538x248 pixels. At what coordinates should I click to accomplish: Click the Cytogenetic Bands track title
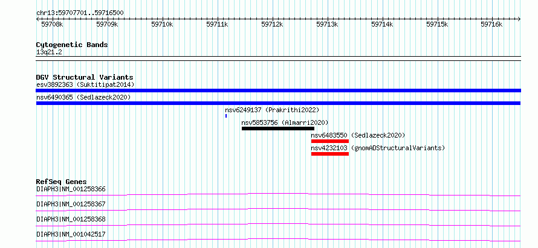[x=72, y=45]
